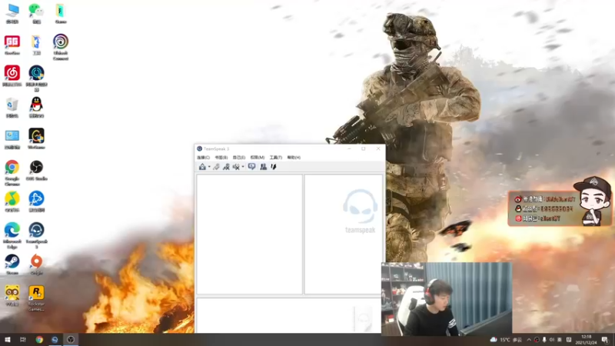Screen dimensions: 615x346
Task: Select the WeChat desktop icon
Action: pos(36,14)
